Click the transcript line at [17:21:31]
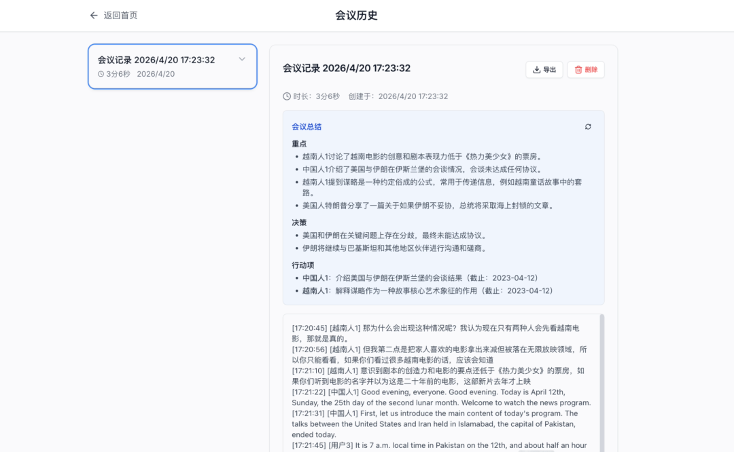Image resolution: width=734 pixels, height=452 pixels. point(435,424)
